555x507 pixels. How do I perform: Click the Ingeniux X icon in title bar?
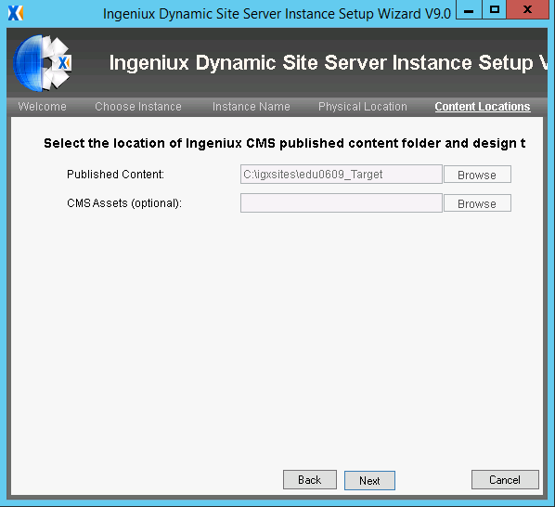[x=16, y=13]
